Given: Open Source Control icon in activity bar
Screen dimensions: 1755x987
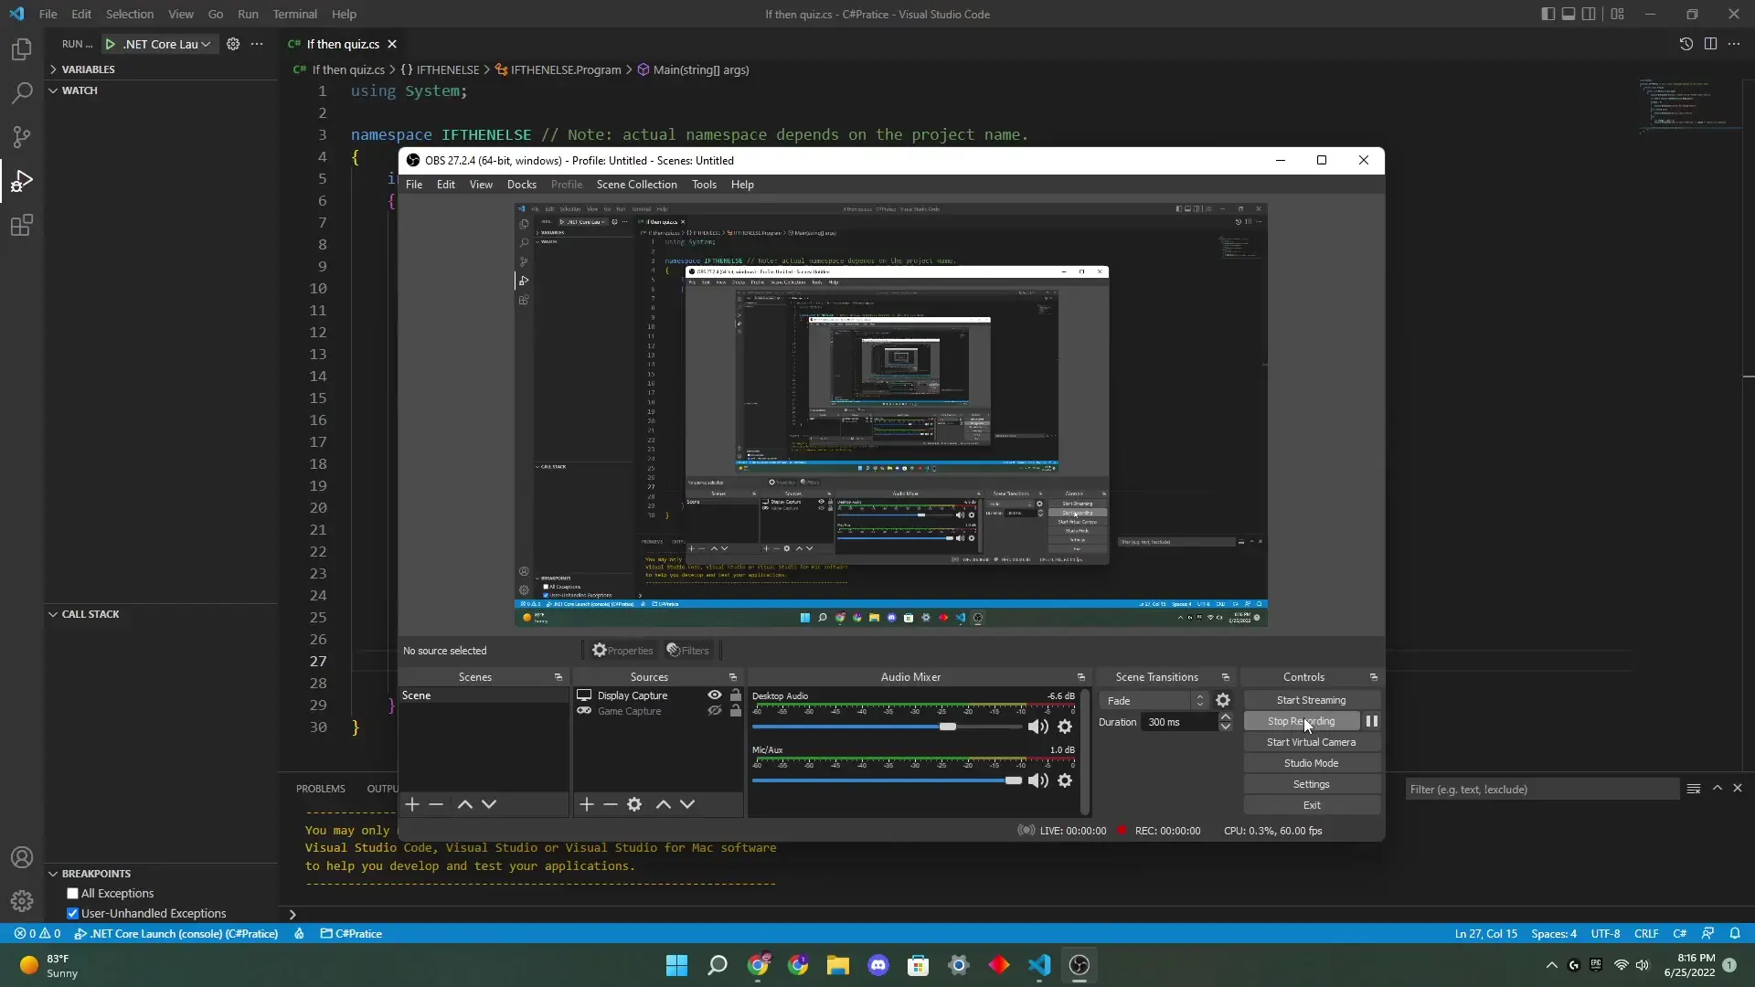Looking at the screenshot, I should click(x=22, y=136).
